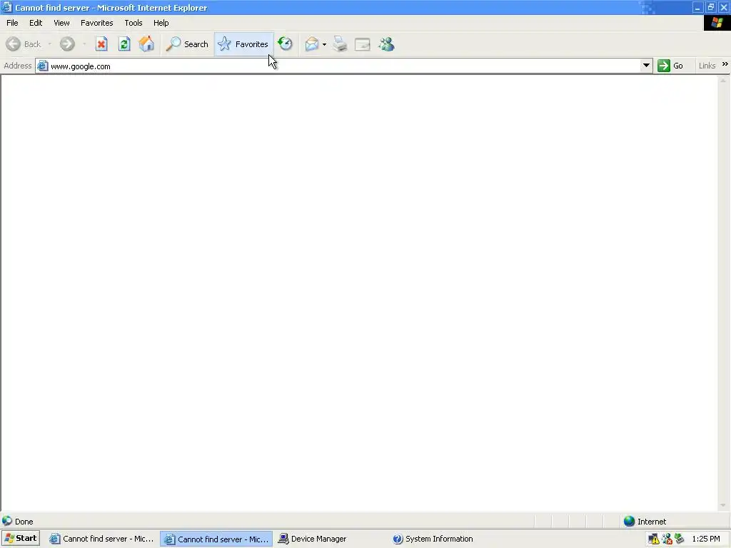Click the vertical scrollbar down arrow
This screenshot has width=731, height=548.
point(723,505)
